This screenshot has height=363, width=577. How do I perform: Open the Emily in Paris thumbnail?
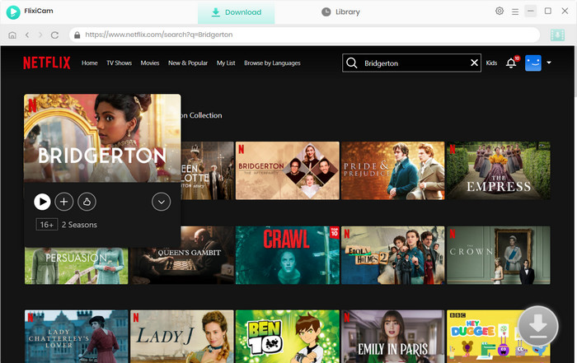tap(392, 337)
